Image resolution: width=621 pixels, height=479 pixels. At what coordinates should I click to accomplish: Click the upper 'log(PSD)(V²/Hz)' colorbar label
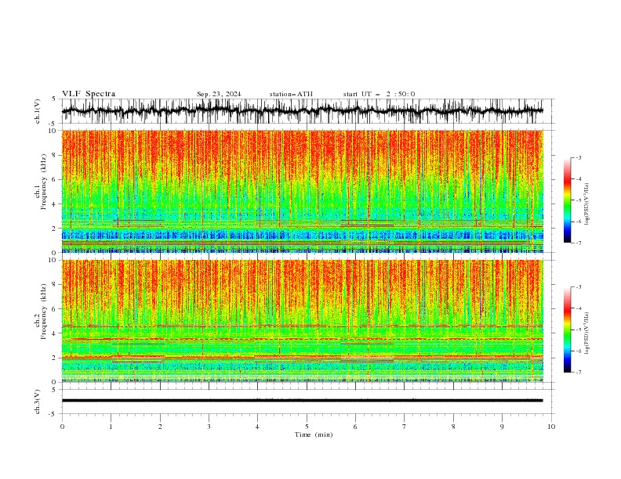pyautogui.click(x=587, y=204)
